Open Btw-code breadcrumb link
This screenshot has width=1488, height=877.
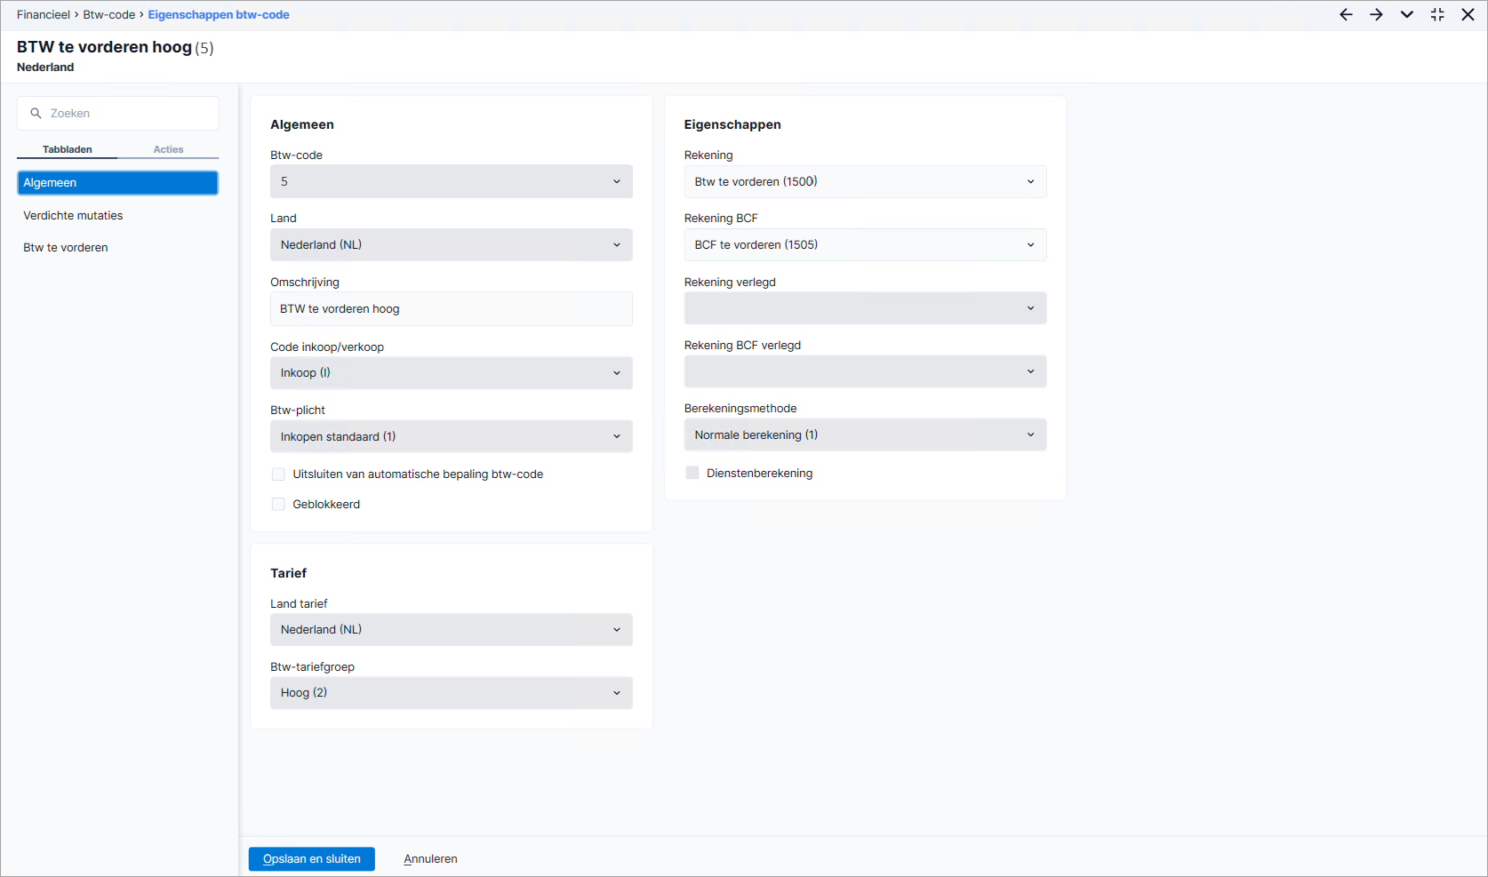[x=109, y=15]
